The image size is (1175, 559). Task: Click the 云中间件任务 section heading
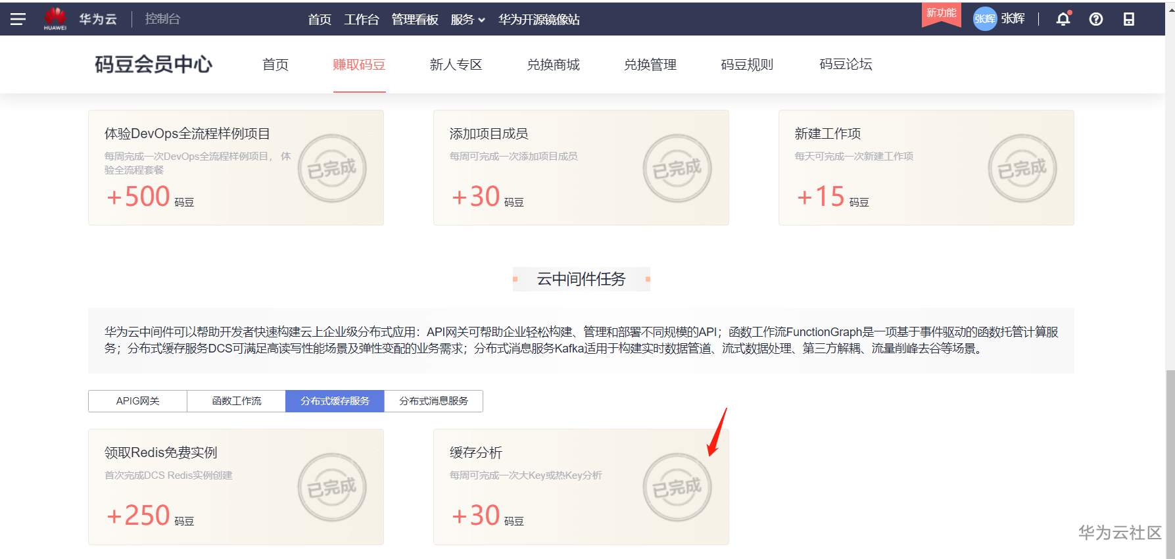[x=581, y=279]
